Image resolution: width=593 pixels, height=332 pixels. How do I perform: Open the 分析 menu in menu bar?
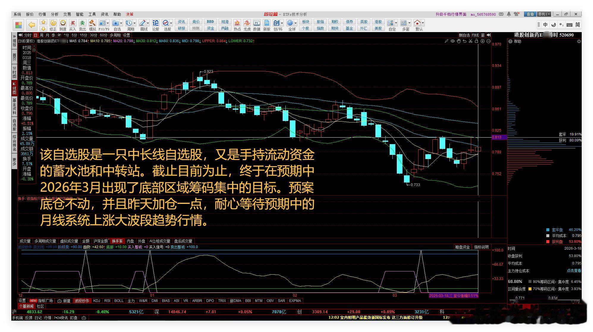(55, 14)
